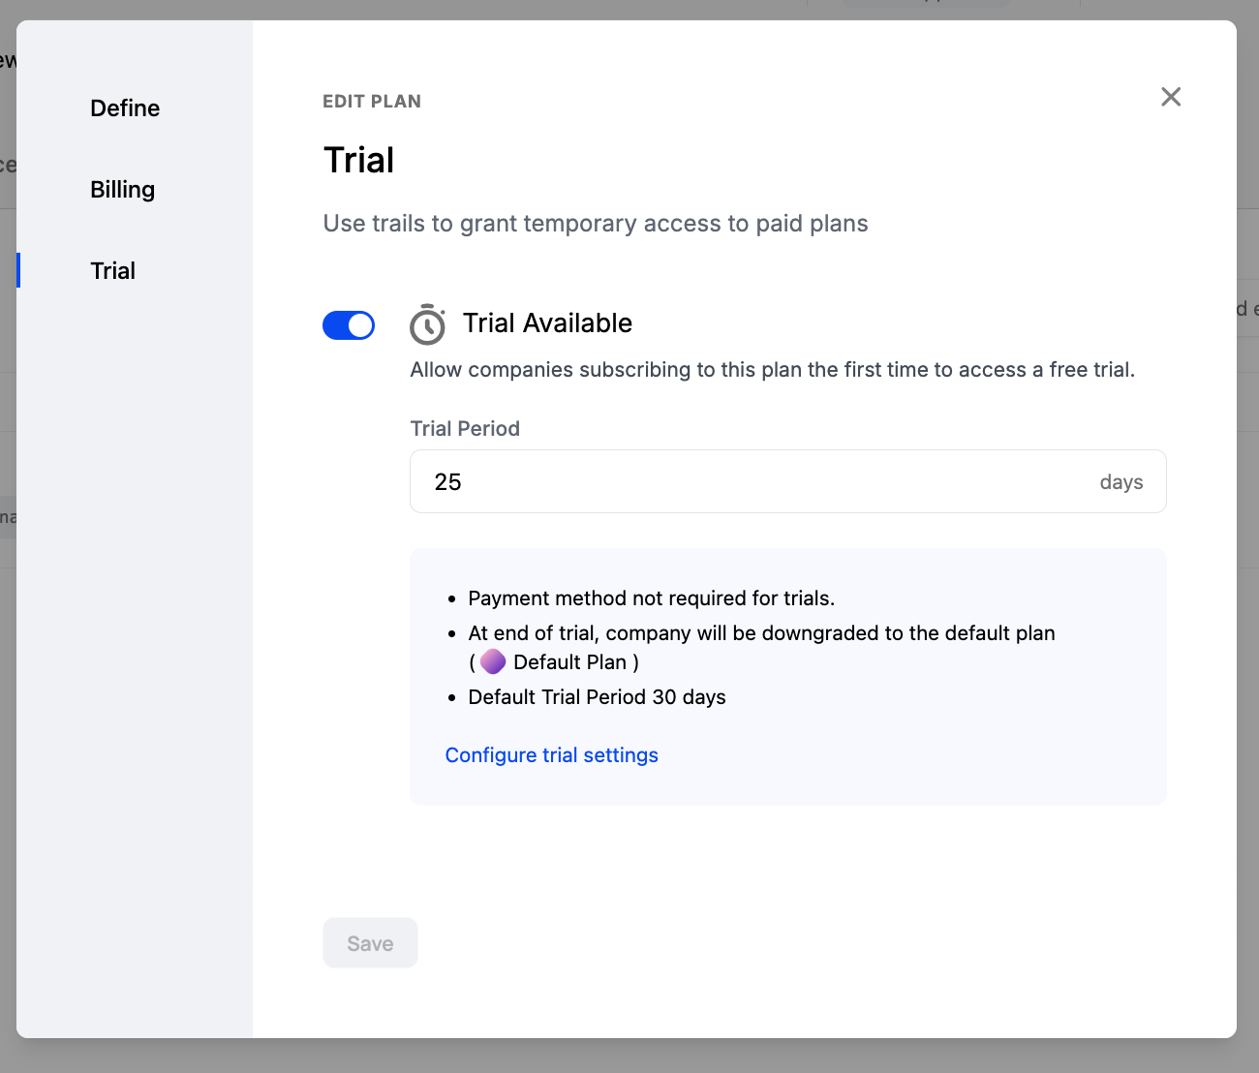
Task: Select the Trial sidebar item
Action: coord(113,271)
